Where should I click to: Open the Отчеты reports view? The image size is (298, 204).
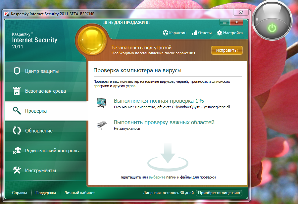[x=202, y=33]
